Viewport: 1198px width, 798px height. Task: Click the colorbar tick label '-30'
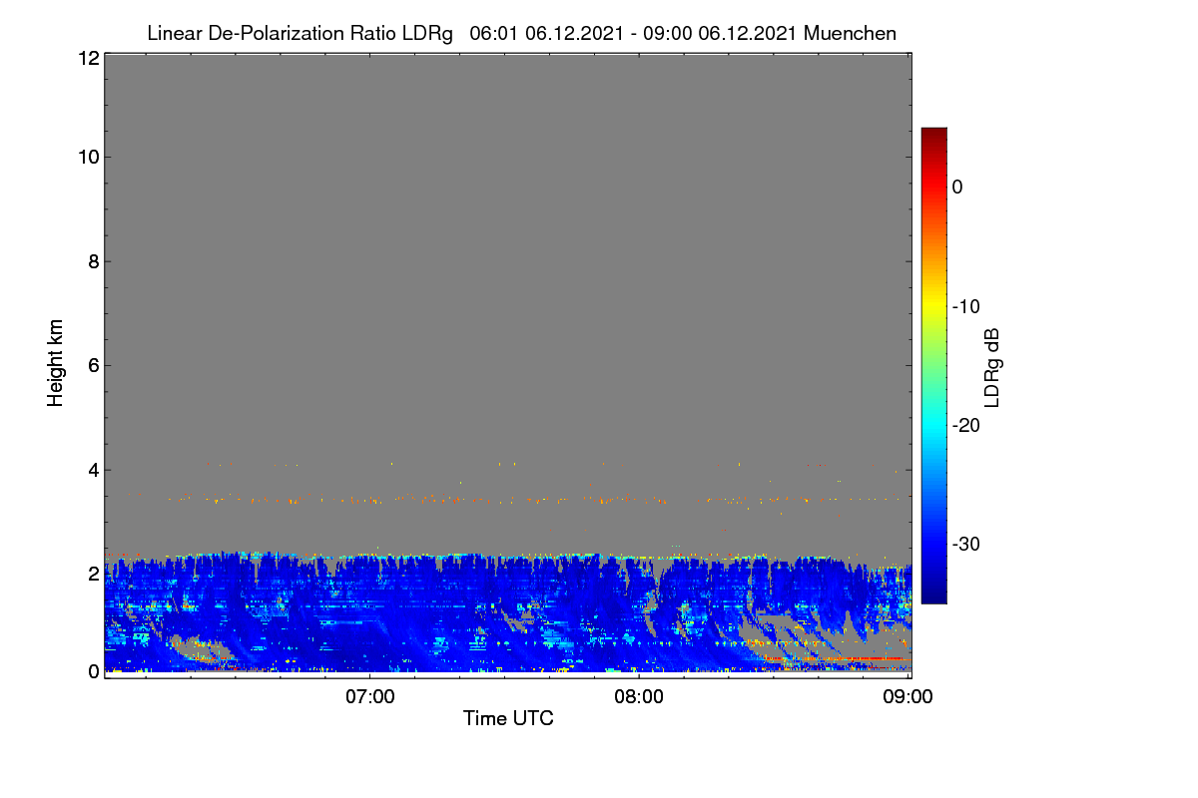click(966, 544)
